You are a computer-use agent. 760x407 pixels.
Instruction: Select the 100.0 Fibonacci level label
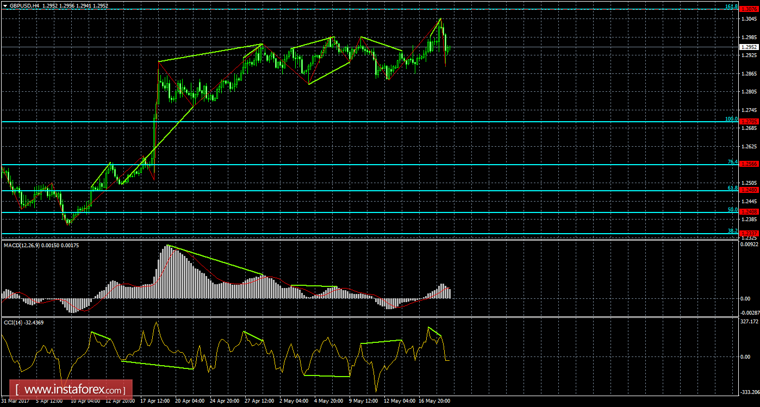tap(731, 119)
